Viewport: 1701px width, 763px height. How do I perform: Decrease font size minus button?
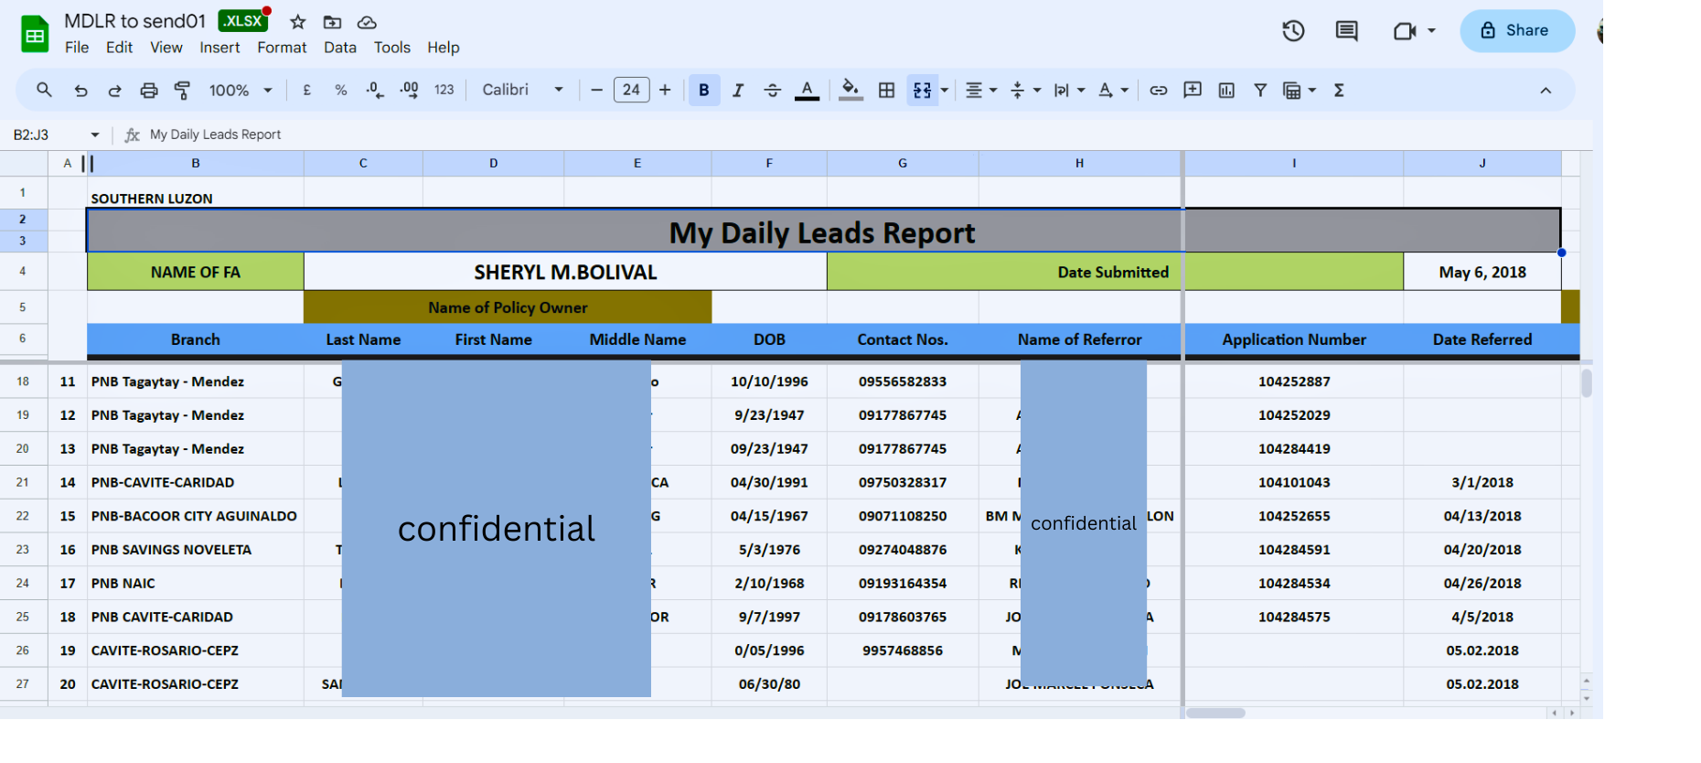[596, 90]
